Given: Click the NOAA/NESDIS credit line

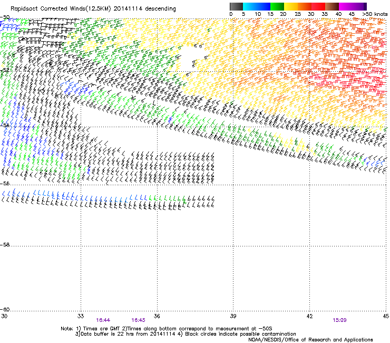Looking at the screenshot, I should (310, 340).
